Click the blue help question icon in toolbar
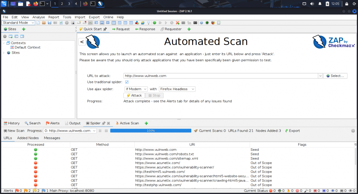358x194 pixels. (201, 23)
